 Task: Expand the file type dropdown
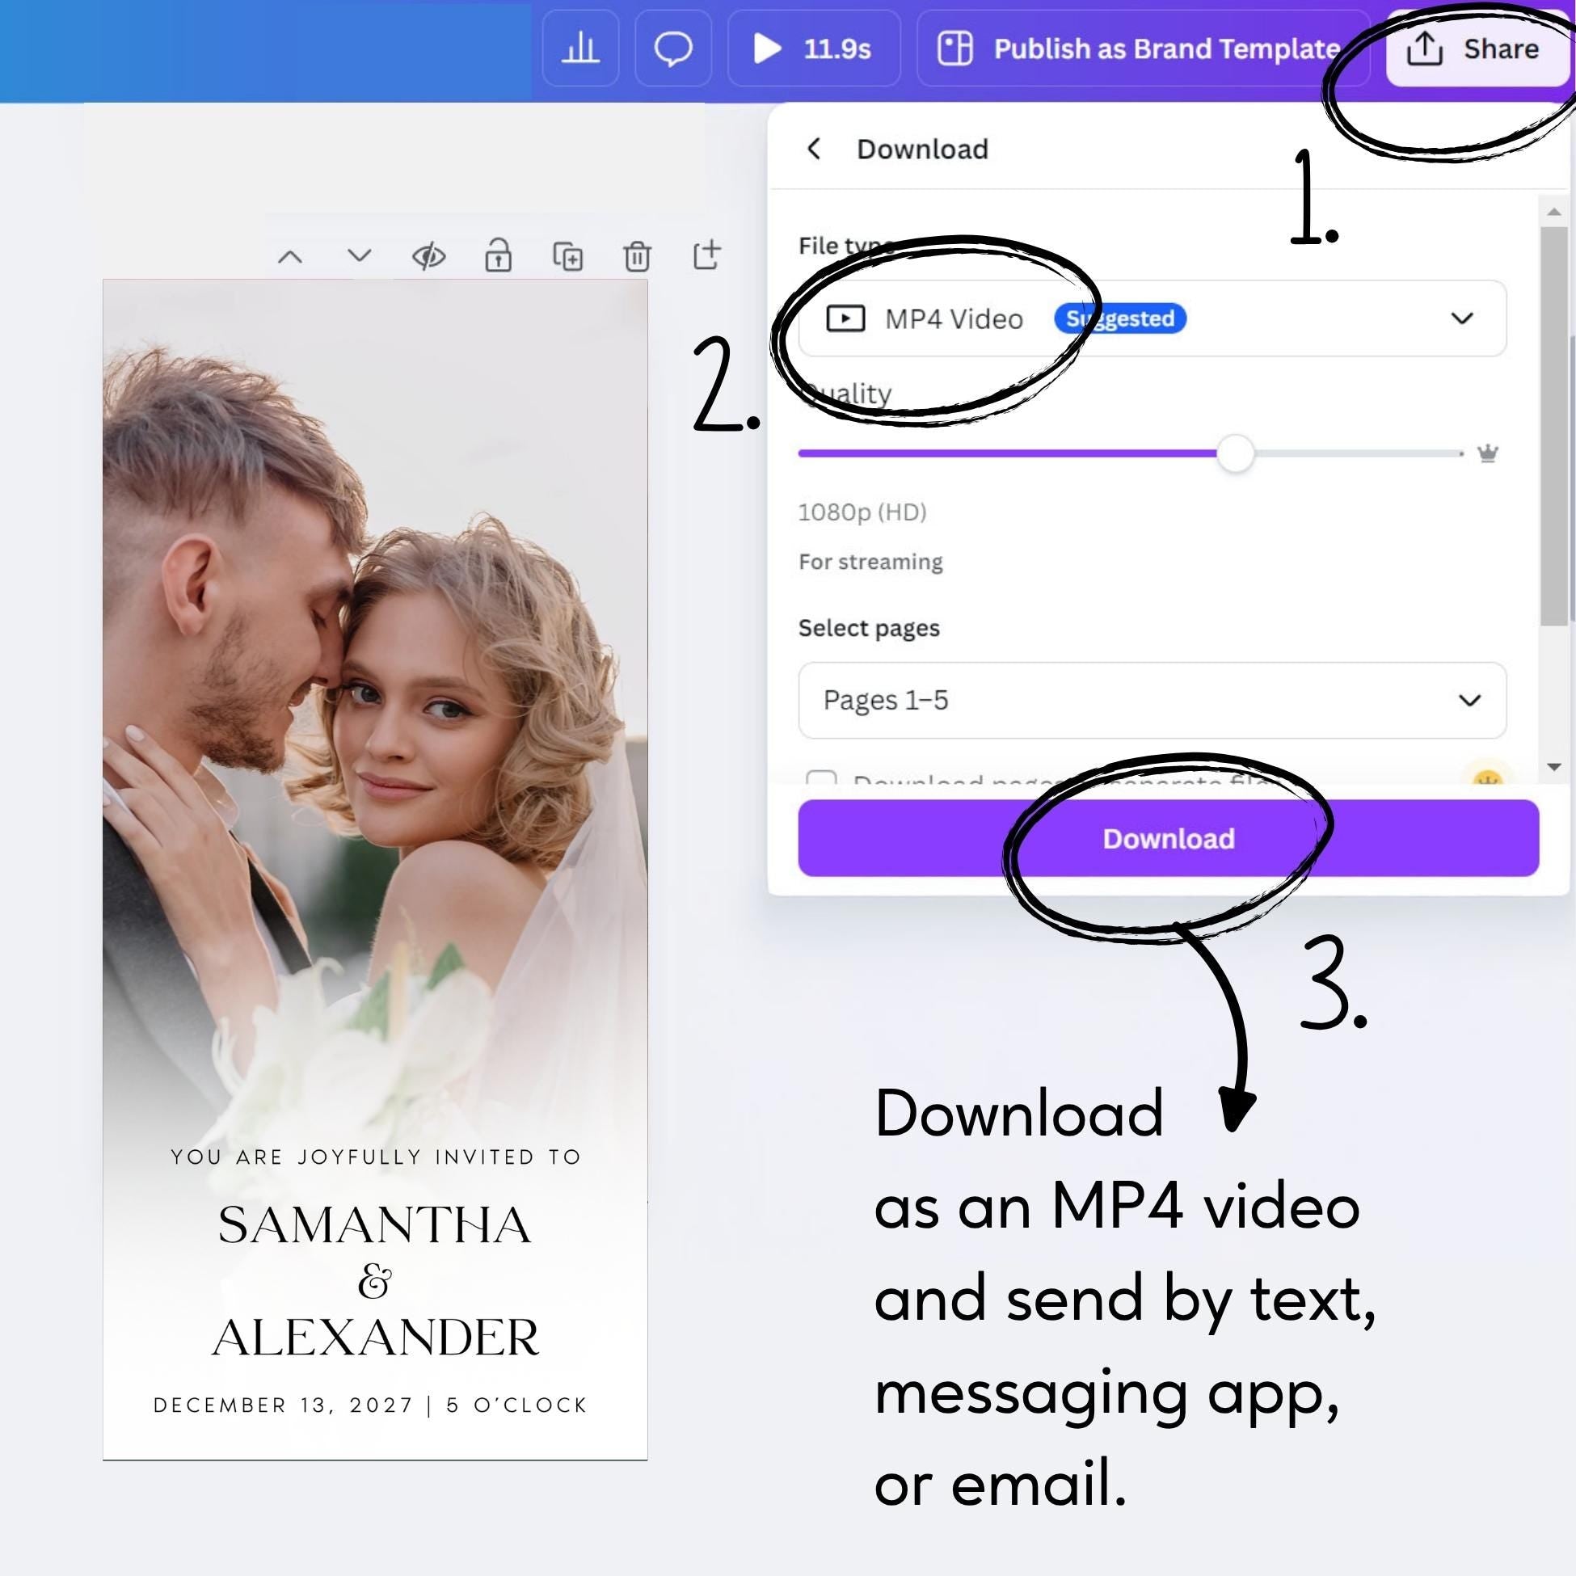pyautogui.click(x=1464, y=319)
